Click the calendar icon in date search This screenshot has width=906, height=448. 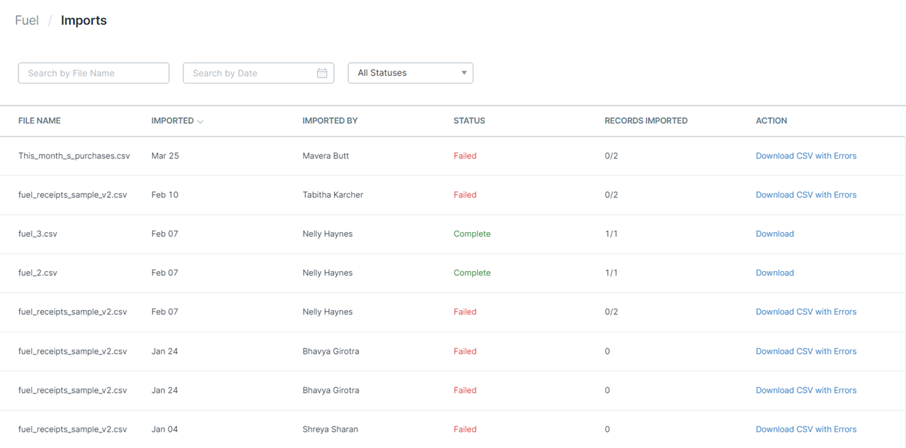322,73
